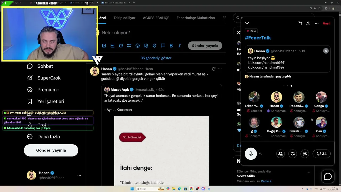Screen dimensions: 341x192
Task: Switch to Takip ediliyor tab
Action: point(124,18)
